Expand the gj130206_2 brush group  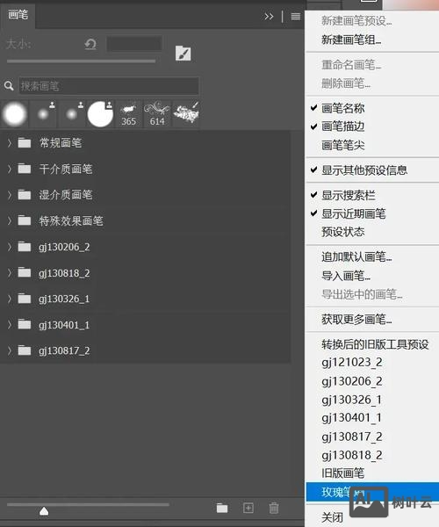10,247
